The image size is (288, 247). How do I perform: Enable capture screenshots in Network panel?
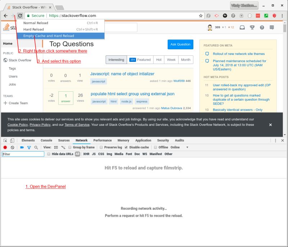(22, 147)
